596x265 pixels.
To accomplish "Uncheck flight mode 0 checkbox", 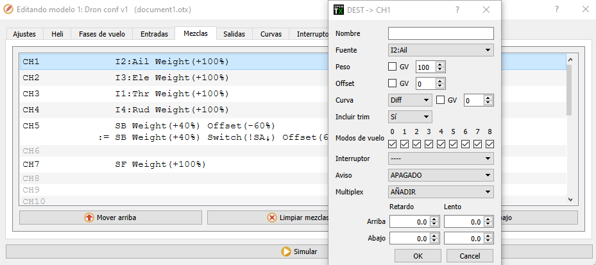I will click(393, 144).
